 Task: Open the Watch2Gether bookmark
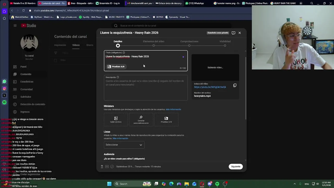(20, 17)
